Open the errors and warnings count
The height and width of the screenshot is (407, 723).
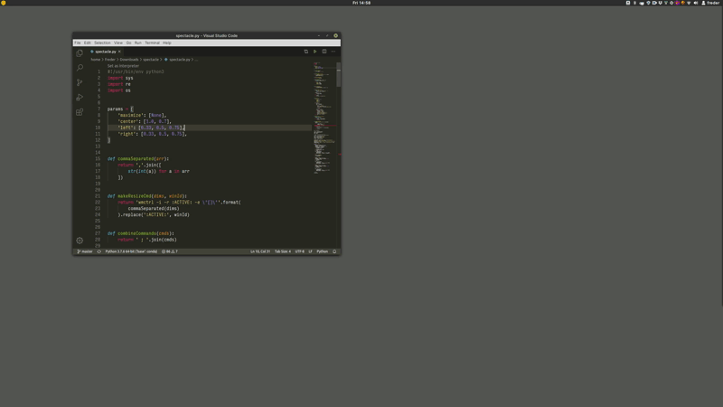pyautogui.click(x=170, y=251)
